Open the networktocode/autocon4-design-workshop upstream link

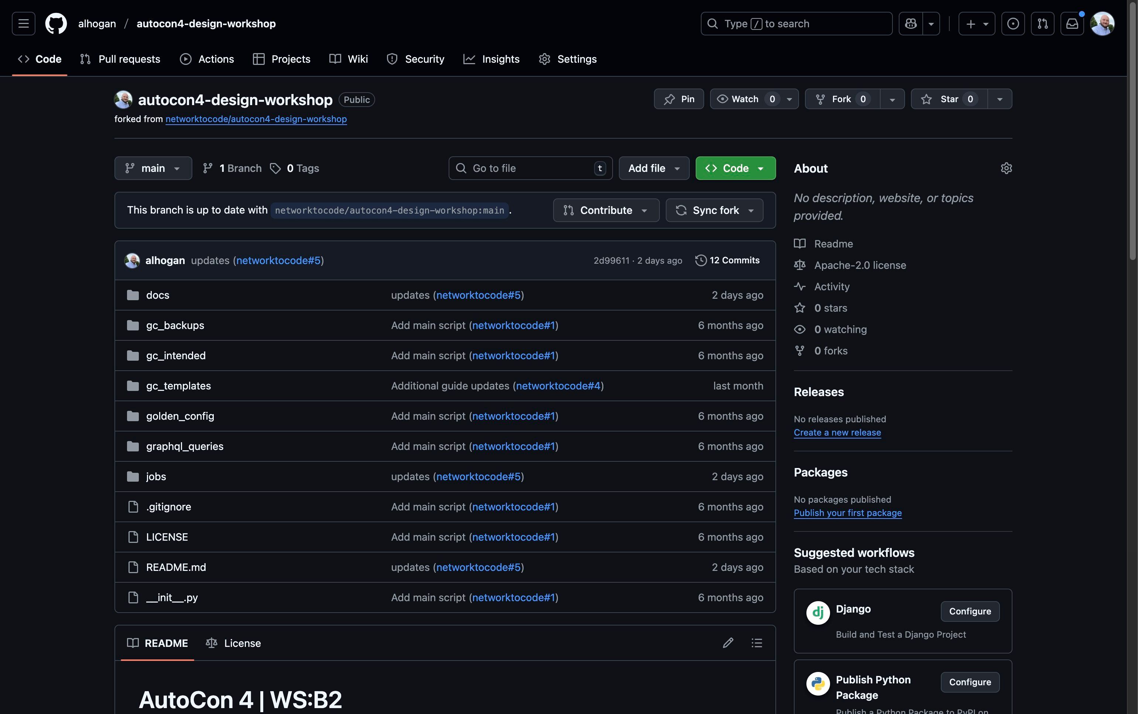pos(256,119)
